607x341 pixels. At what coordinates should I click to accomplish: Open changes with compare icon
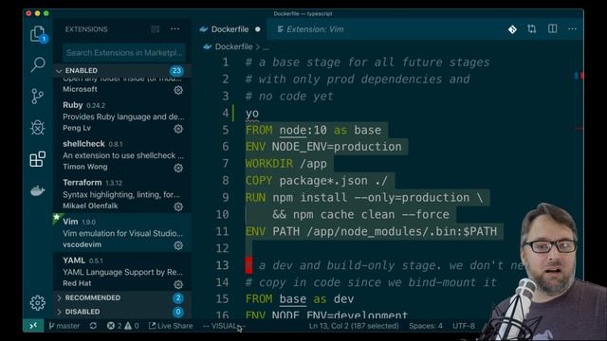(532, 29)
